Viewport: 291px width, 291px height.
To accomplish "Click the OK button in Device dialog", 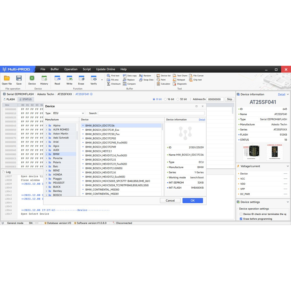I will pyautogui.click(x=192, y=200).
